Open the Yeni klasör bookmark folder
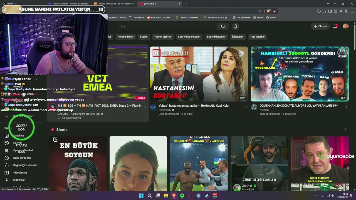Image resolution: width=356 pixels, height=200 pixels. coord(136,17)
